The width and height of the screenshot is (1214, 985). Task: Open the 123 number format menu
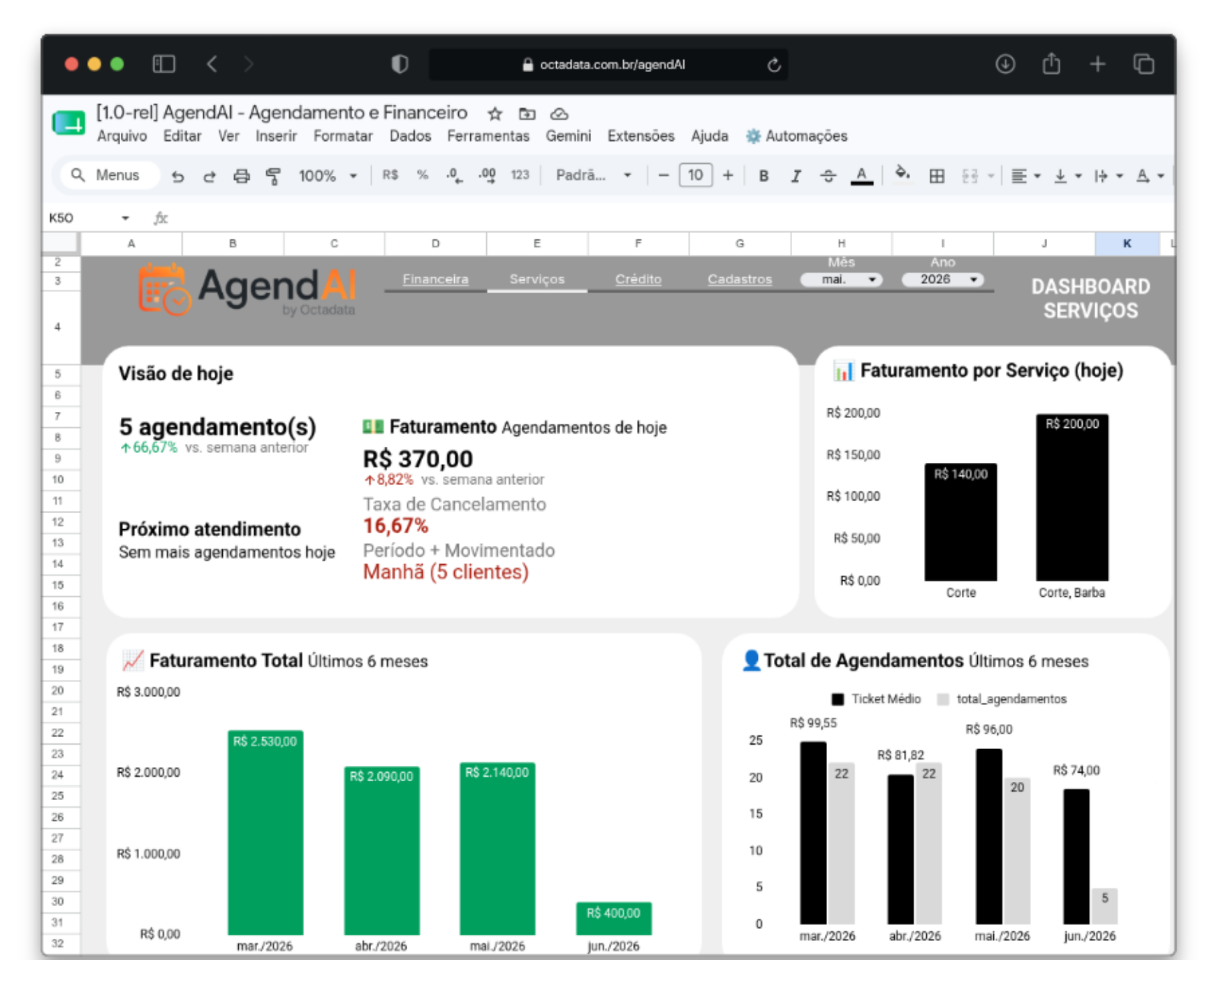point(520,175)
